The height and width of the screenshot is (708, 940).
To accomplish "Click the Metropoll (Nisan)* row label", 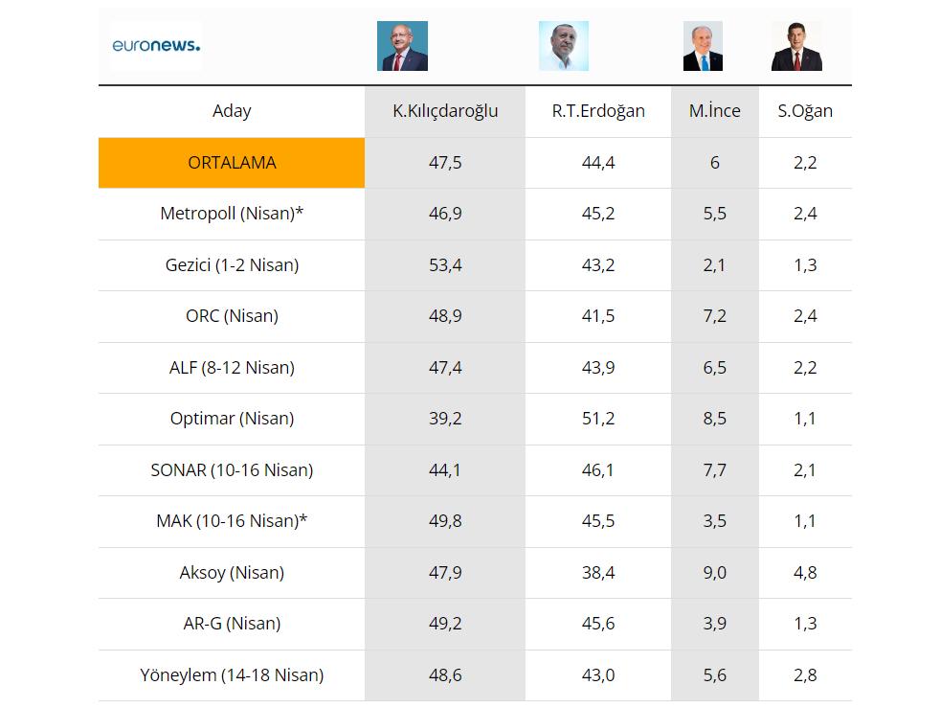I will [234, 214].
